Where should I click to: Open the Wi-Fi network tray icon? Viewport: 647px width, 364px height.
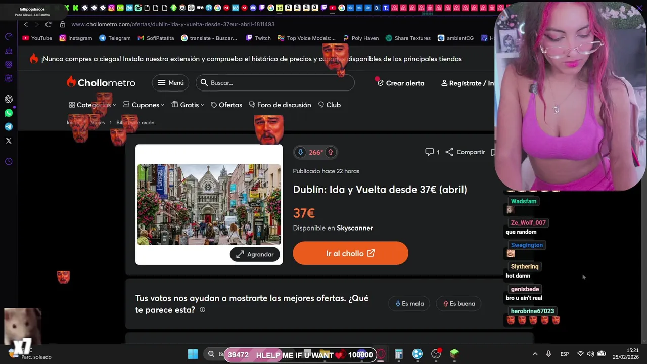(580, 354)
